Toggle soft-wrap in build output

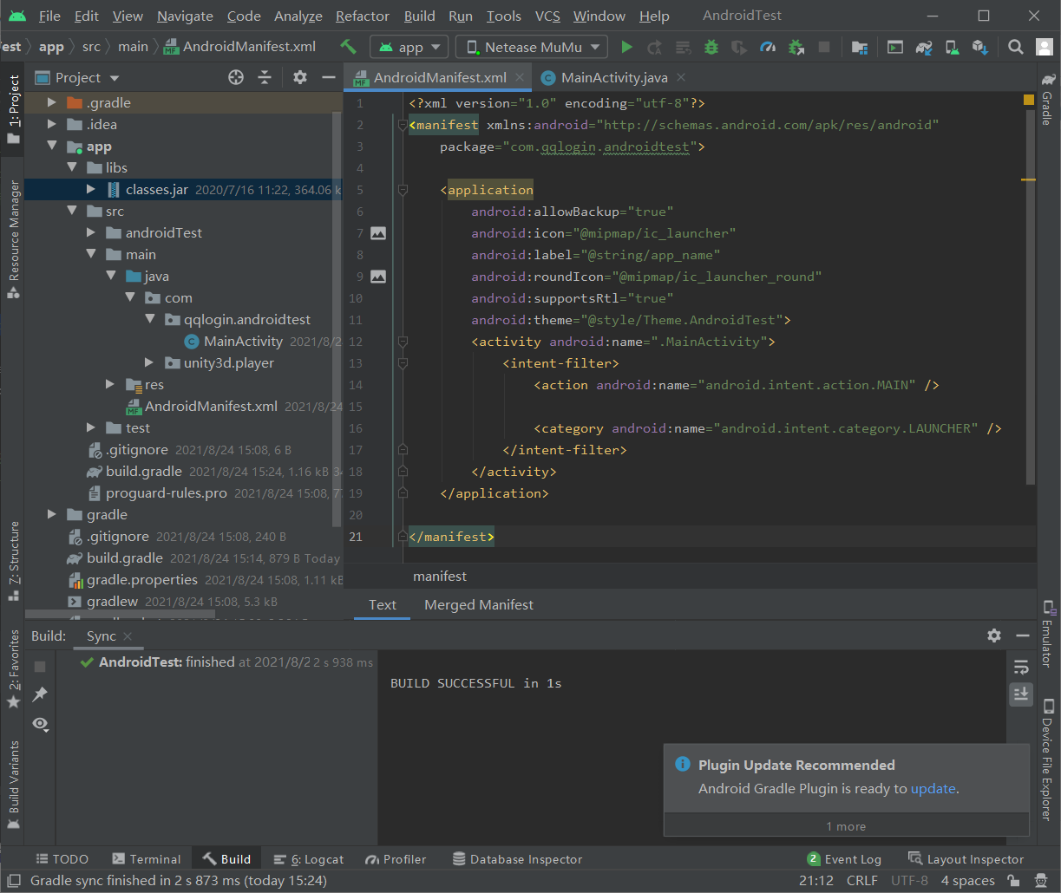[1021, 666]
